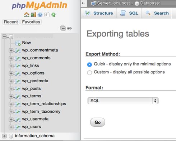
Task: Click the New table link
Action: coord(27,43)
